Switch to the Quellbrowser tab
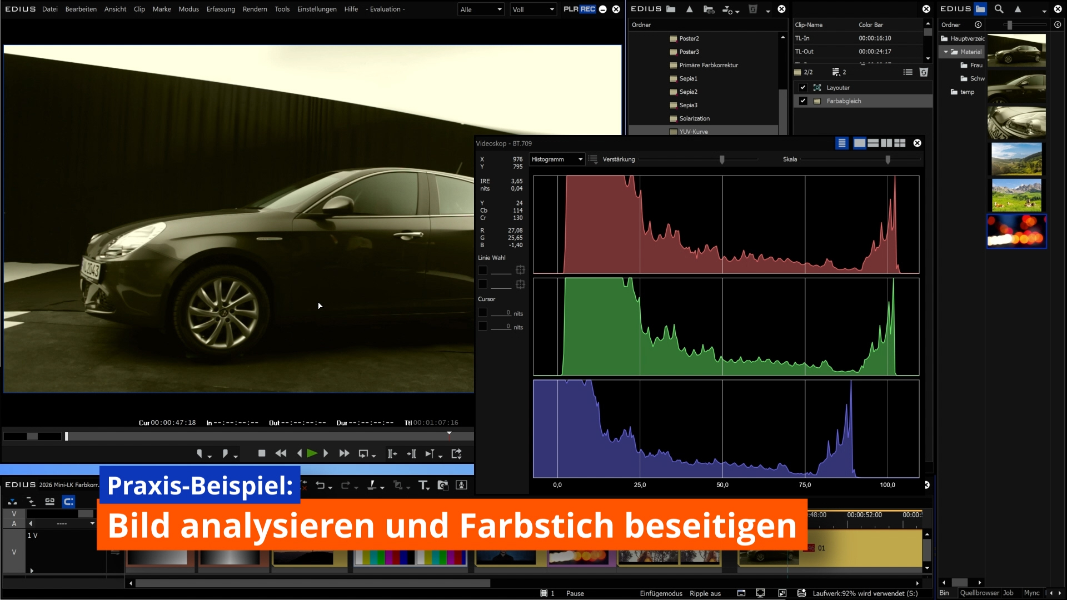 (979, 593)
